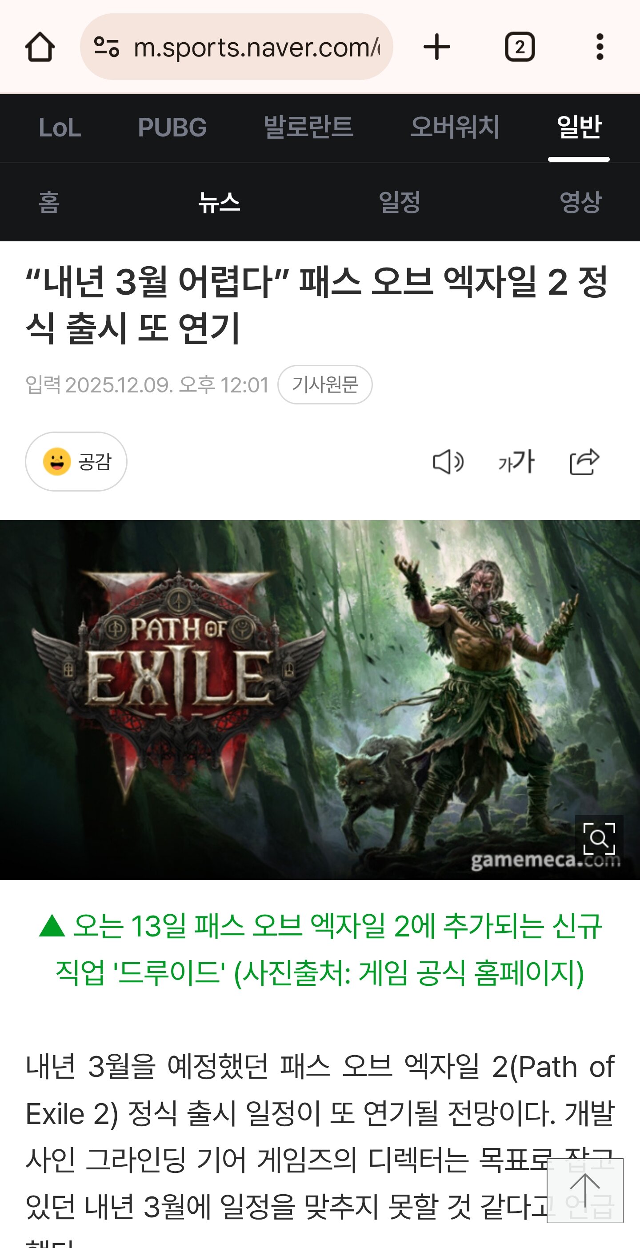Open the 영상 sub-tab
Viewport: 640px width, 1248px height.
click(x=580, y=202)
